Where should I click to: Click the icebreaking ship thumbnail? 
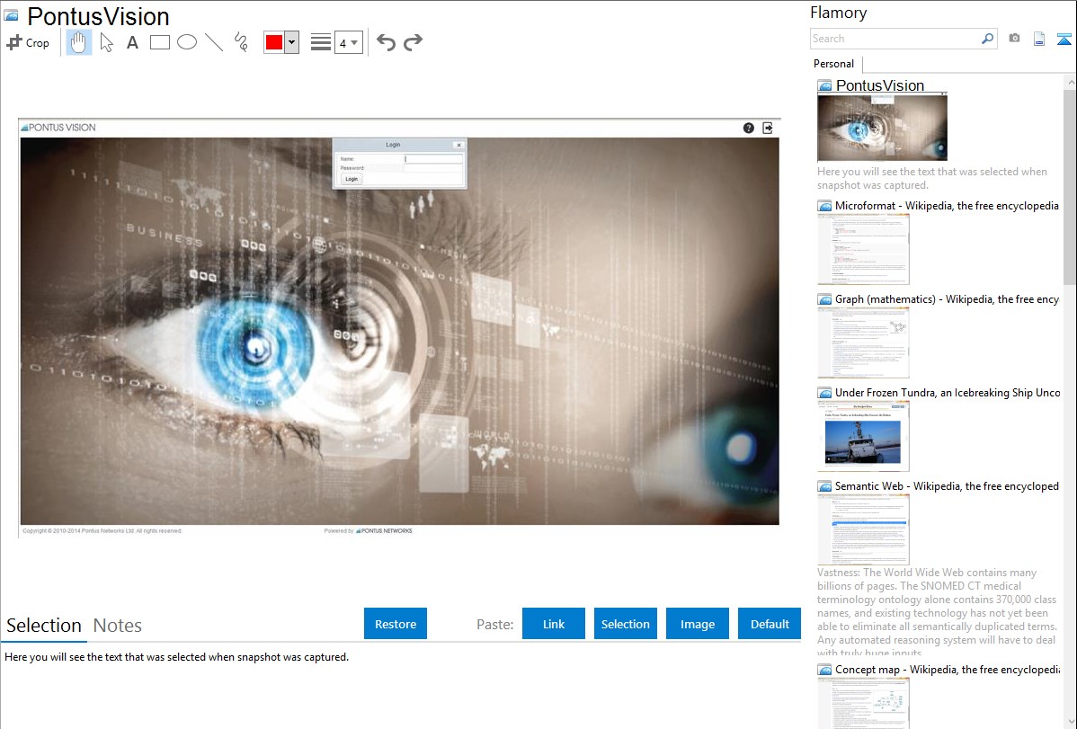click(863, 436)
